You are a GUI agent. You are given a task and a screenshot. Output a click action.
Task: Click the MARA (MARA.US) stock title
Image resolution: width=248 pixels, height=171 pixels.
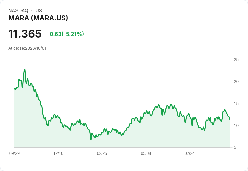(x=38, y=18)
